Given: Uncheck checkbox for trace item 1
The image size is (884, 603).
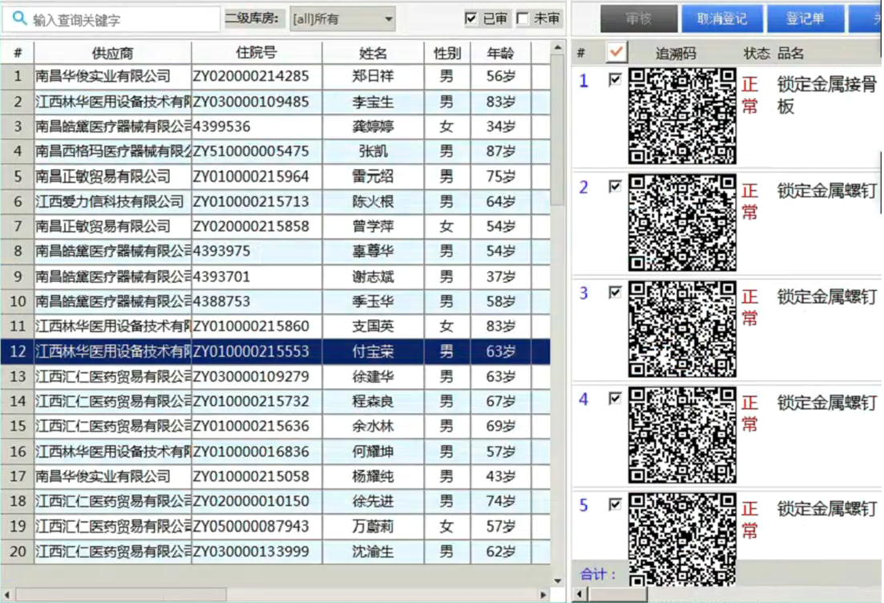Looking at the screenshot, I should tap(615, 79).
